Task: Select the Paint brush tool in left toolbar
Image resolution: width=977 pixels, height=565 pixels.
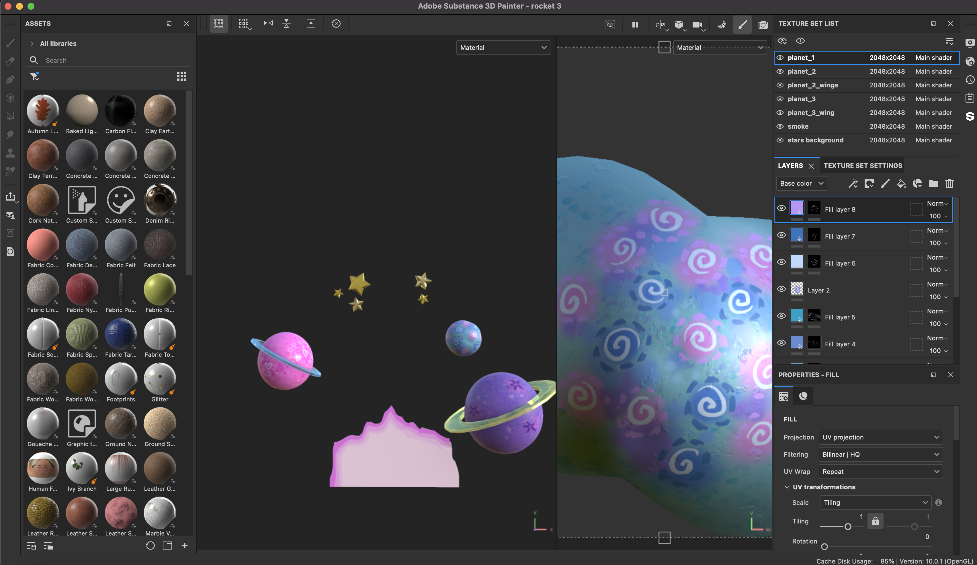Action: click(11, 43)
